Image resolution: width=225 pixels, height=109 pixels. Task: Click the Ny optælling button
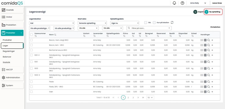click(213, 12)
